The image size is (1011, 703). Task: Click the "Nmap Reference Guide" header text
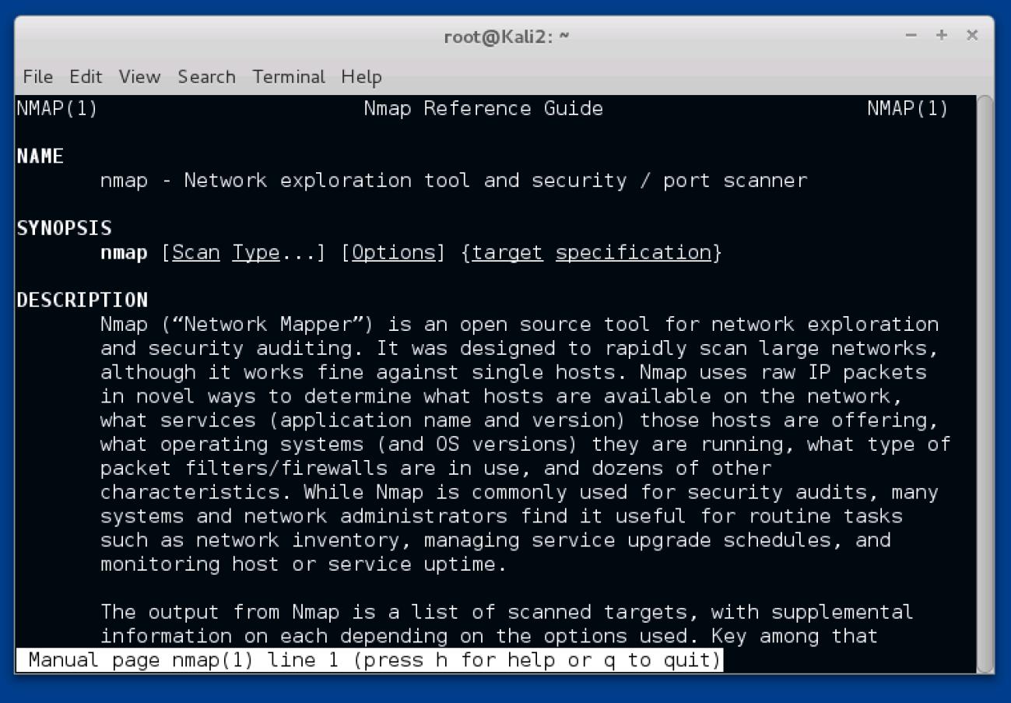(x=483, y=109)
